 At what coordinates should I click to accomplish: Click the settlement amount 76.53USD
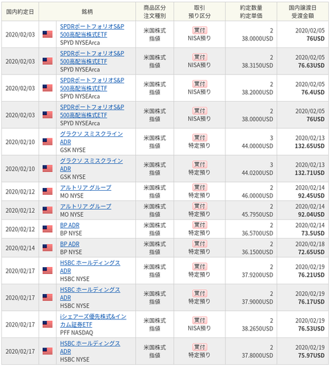[311, 328]
